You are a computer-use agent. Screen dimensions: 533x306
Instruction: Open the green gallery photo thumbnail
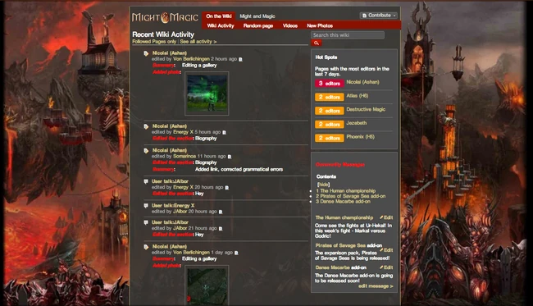[x=207, y=94]
